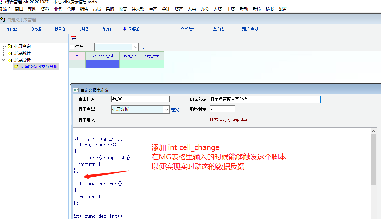Open the dropdown next to 订单 checkbox
Viewport: 381px width, 219px height.
pos(135,47)
